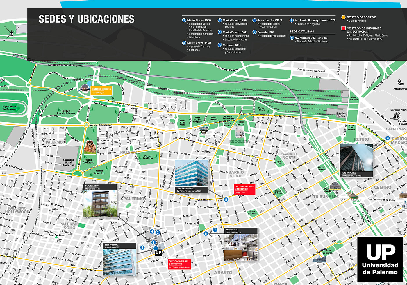Click the TRIBUNALES neighborhood label
Viewport: 407px width, 285px height.
tap(326, 197)
